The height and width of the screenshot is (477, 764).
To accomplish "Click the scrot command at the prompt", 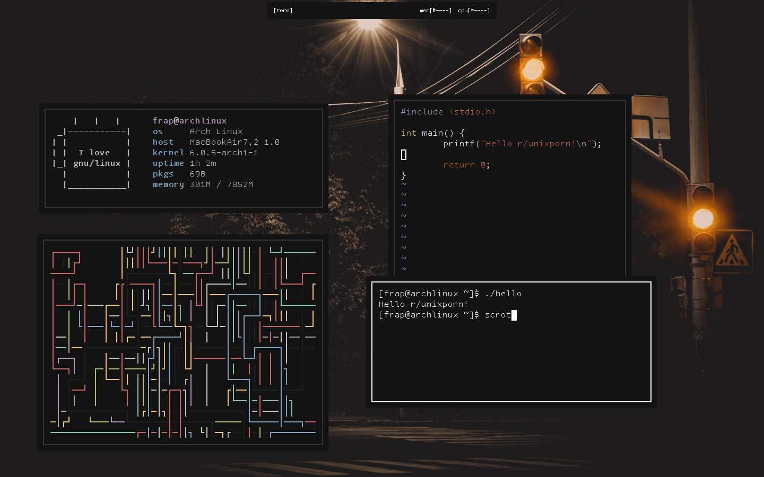I will 497,314.
